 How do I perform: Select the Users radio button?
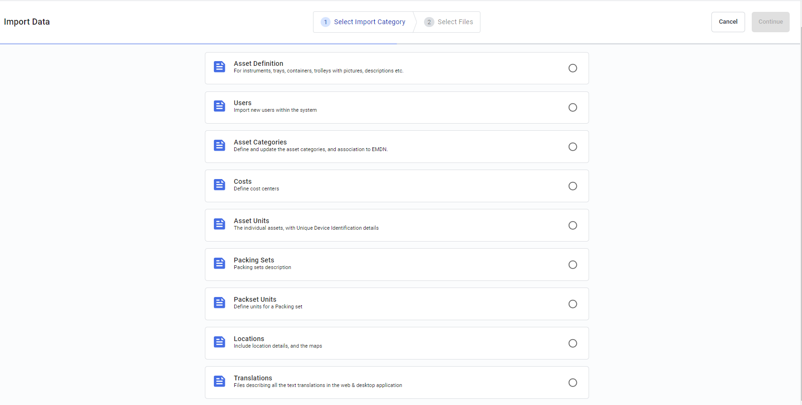pos(573,108)
